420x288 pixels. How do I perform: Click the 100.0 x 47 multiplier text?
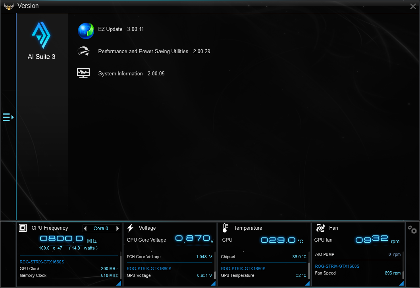tap(51, 248)
